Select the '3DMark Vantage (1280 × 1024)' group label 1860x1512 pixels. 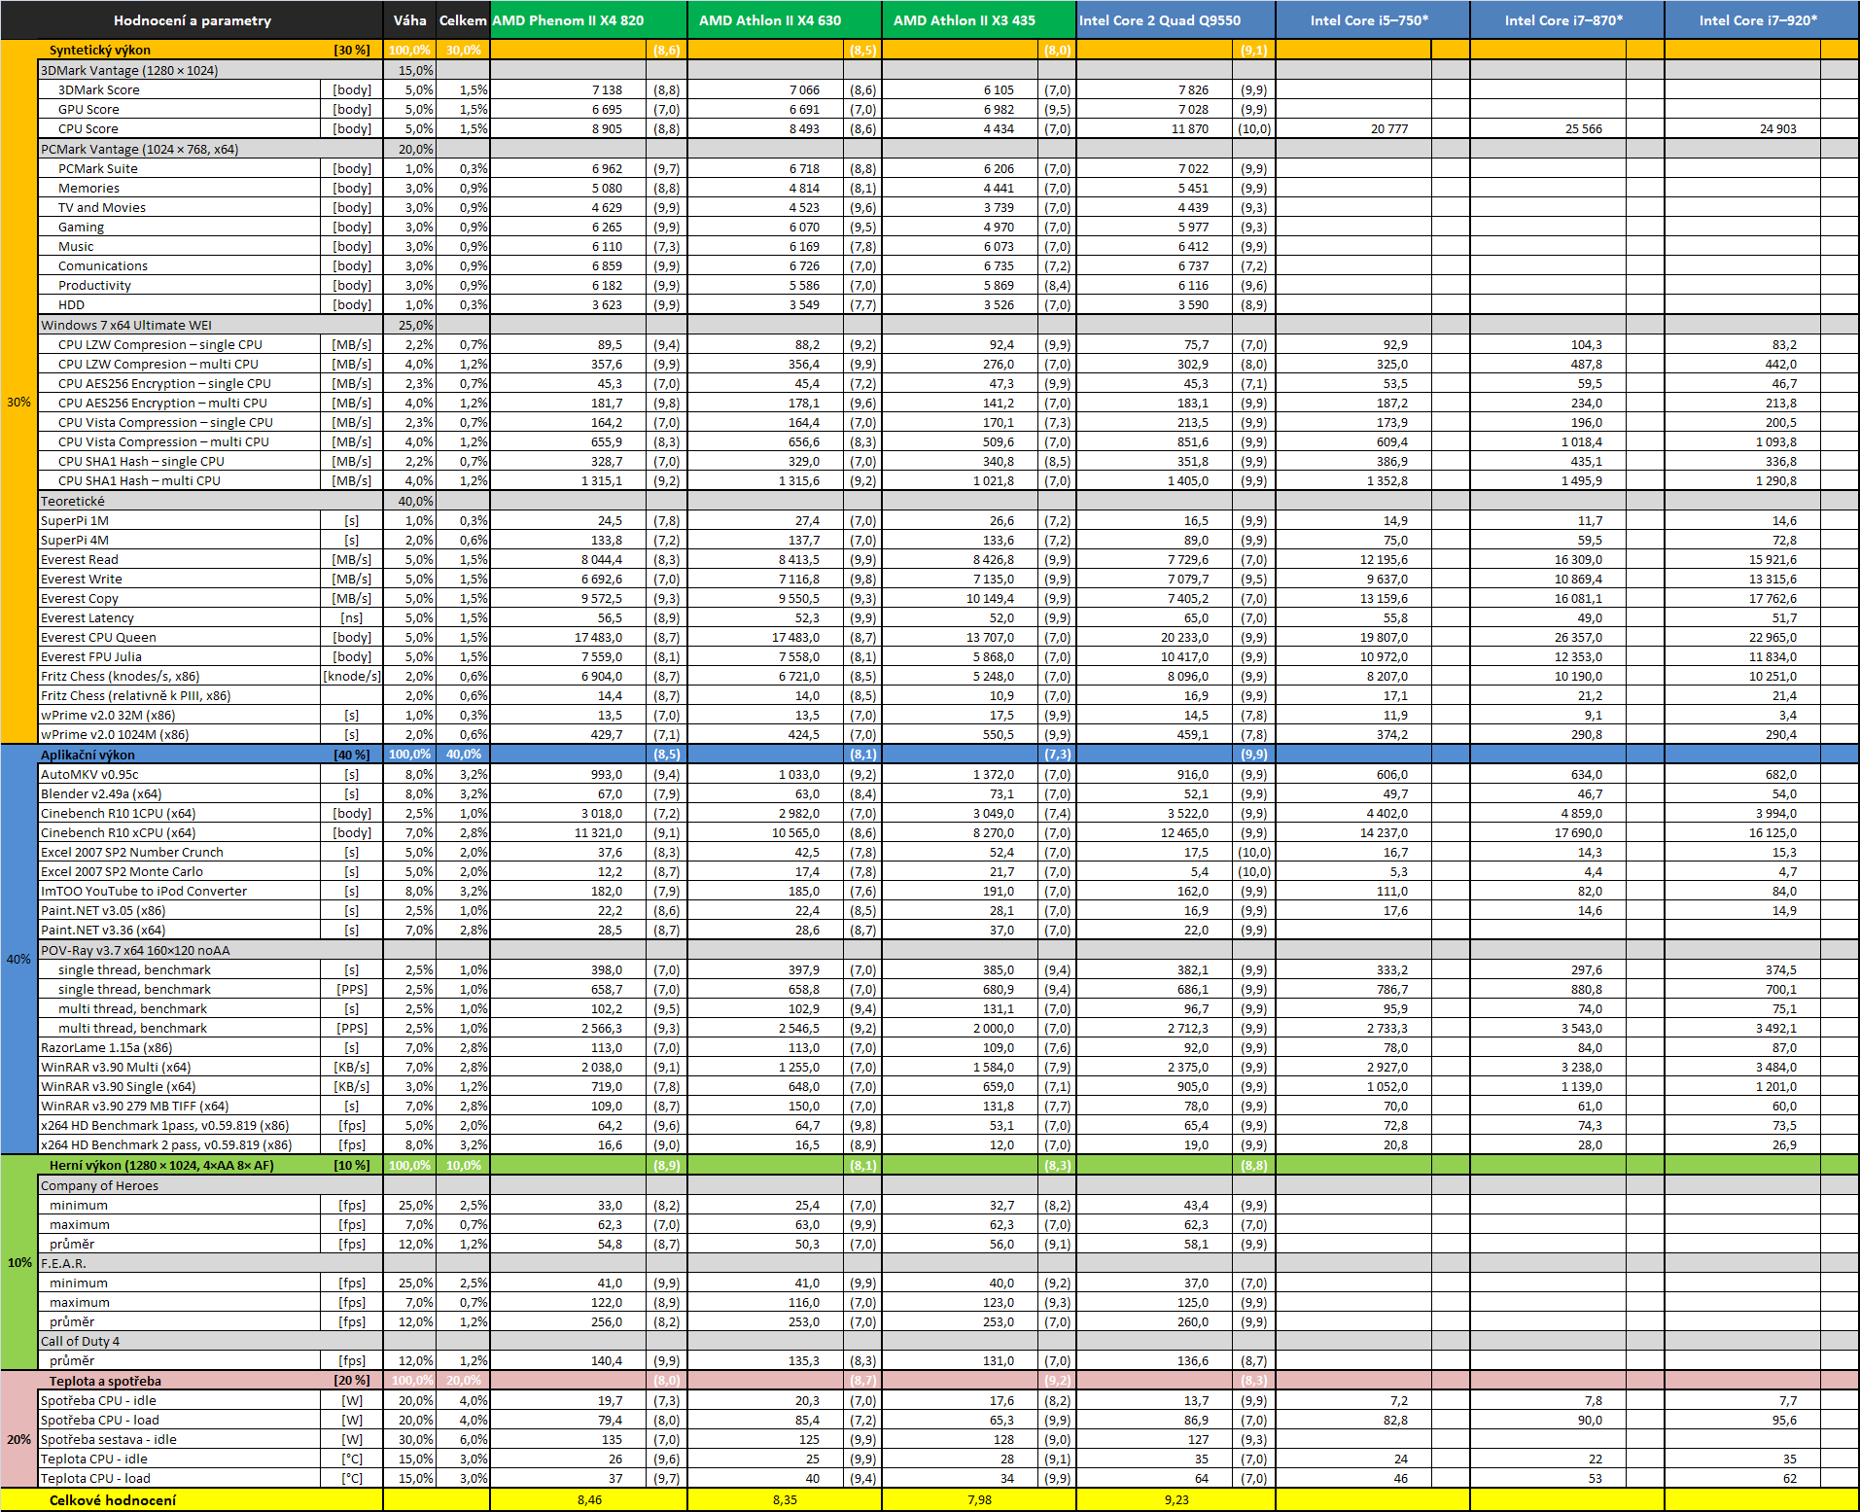tap(129, 70)
